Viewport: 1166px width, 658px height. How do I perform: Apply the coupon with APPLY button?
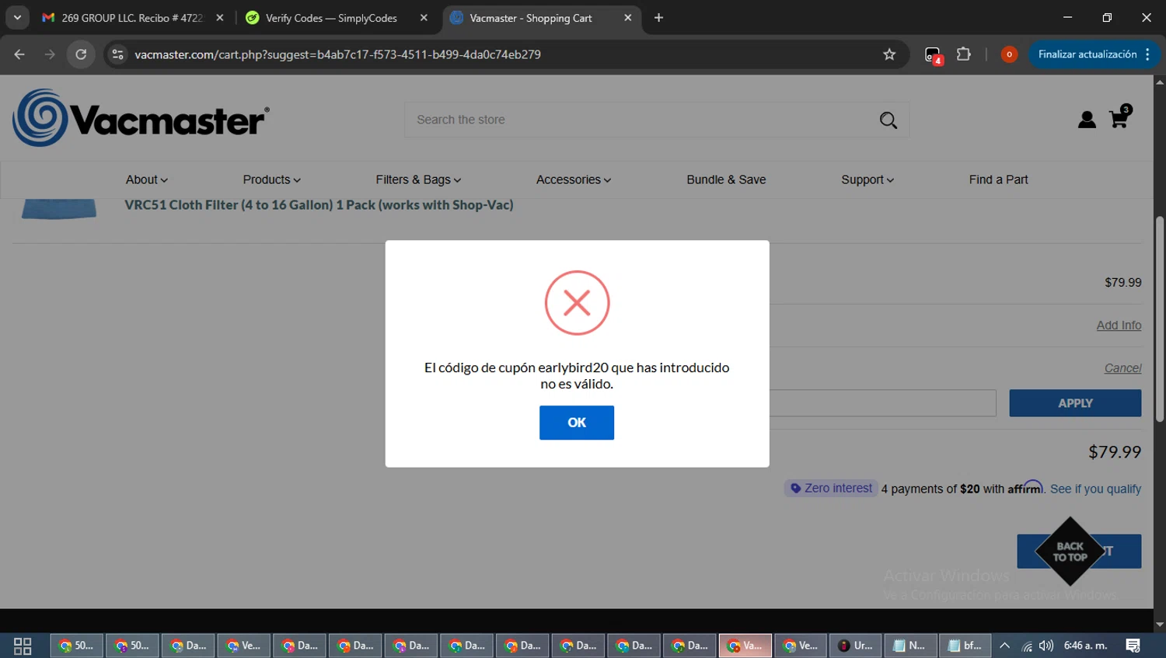point(1075,403)
